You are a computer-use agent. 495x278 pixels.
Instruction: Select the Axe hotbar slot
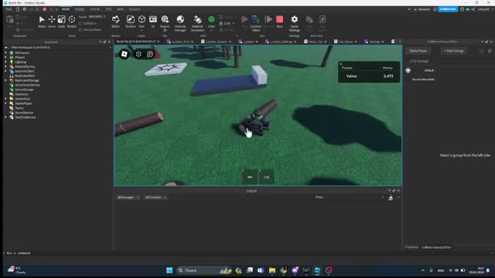(x=250, y=177)
